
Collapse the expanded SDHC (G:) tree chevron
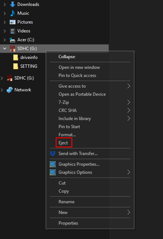(x=5, y=48)
